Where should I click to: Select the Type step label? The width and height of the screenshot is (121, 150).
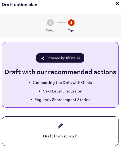coord(71,30)
